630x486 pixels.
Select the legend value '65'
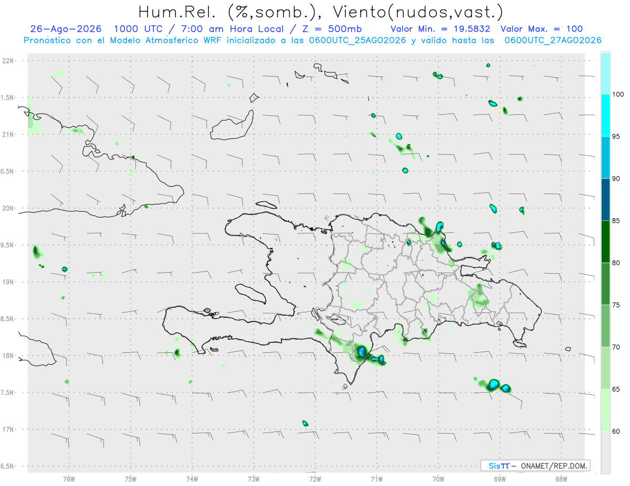coord(616,389)
